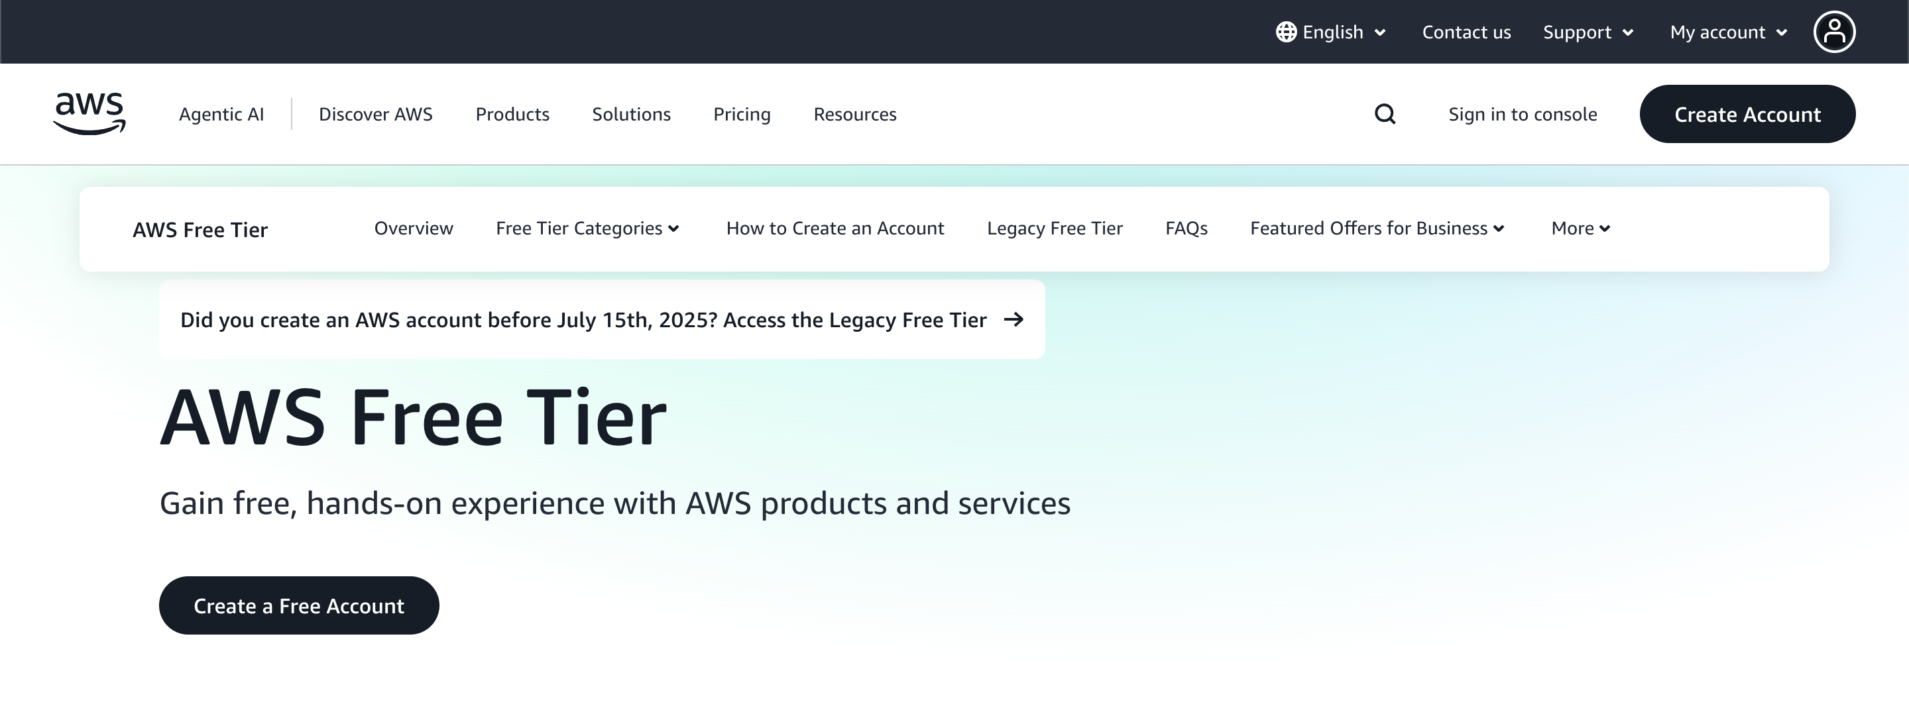Open How to Create an Account

tap(835, 228)
